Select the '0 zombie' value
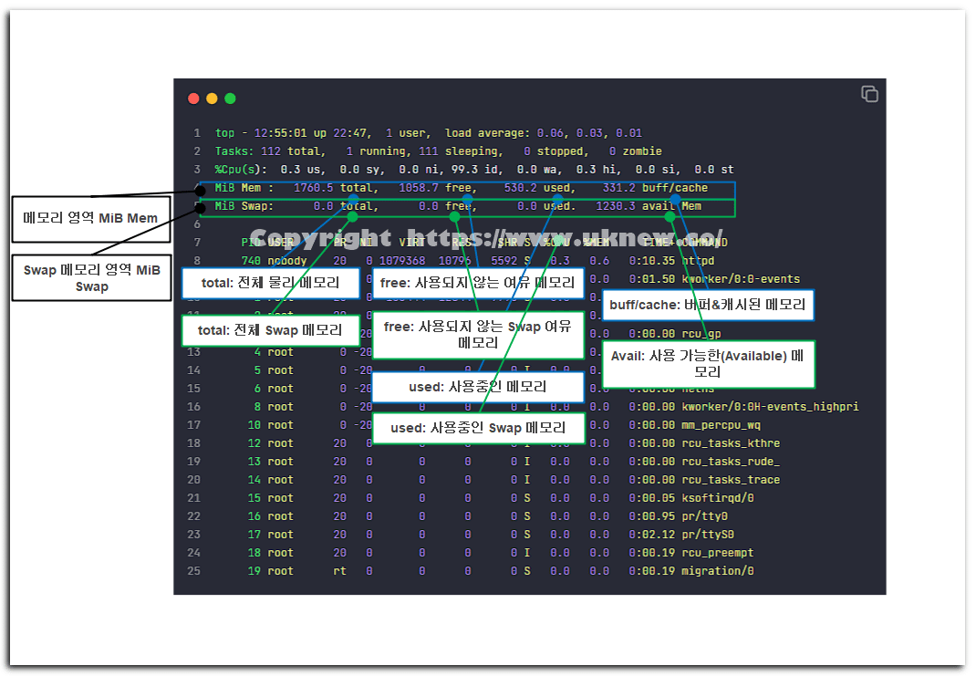The height and width of the screenshot is (676, 976). pyautogui.click(x=636, y=151)
